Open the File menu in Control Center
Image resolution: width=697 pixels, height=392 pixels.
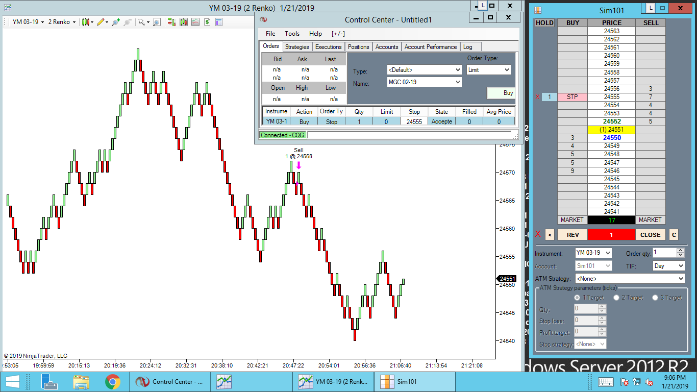[x=270, y=34]
